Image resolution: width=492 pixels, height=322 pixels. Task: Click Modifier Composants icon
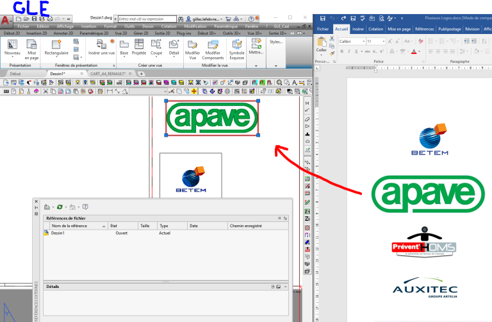[213, 45]
